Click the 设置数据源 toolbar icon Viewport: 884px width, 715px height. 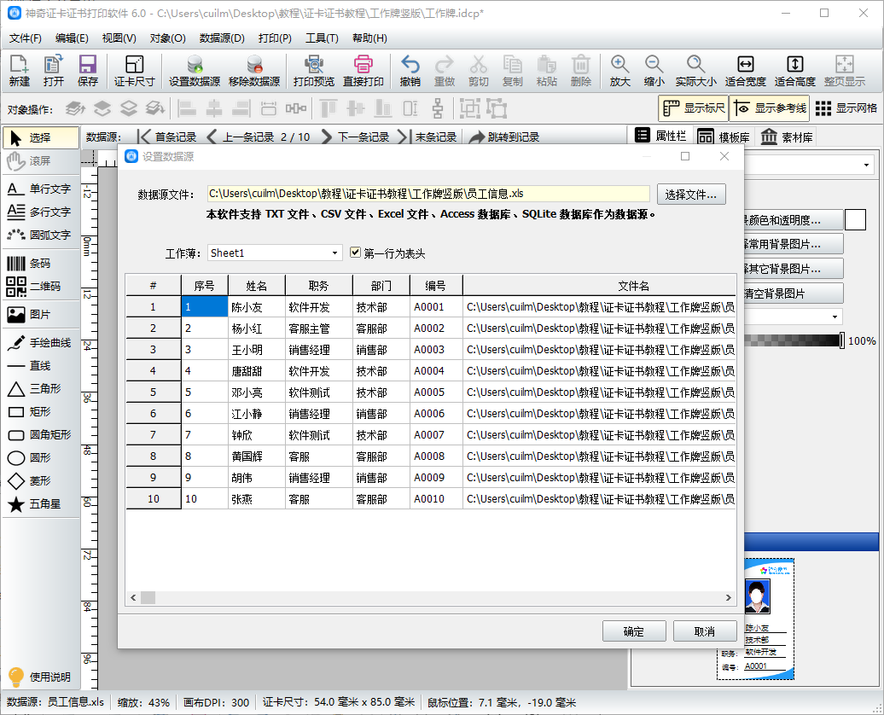(195, 71)
